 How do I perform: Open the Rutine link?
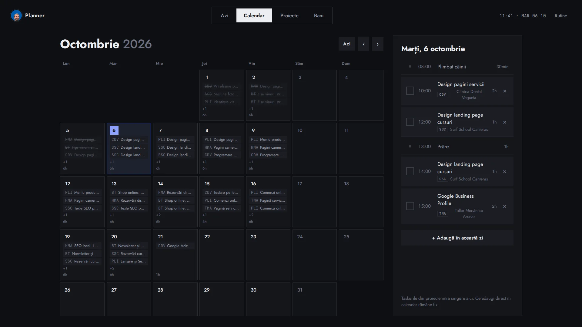click(561, 16)
